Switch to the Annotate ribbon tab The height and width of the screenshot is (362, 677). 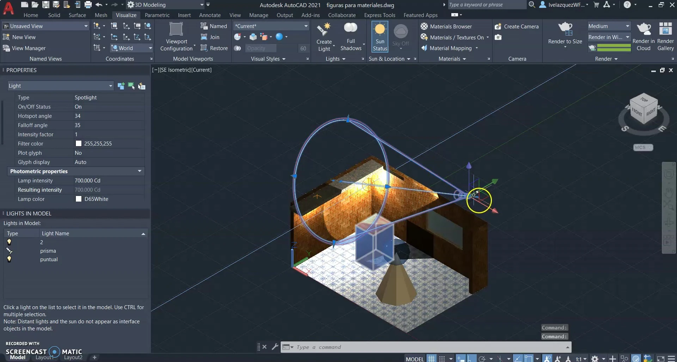210,15
